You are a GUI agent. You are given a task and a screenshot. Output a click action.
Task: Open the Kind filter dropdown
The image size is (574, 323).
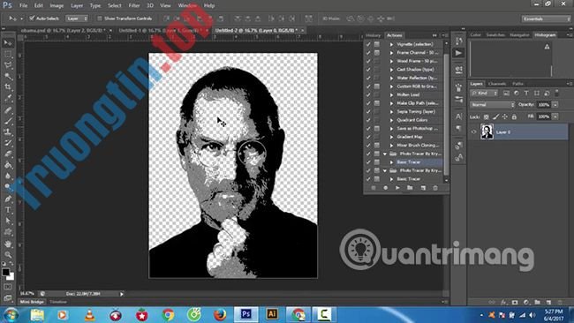(484, 94)
